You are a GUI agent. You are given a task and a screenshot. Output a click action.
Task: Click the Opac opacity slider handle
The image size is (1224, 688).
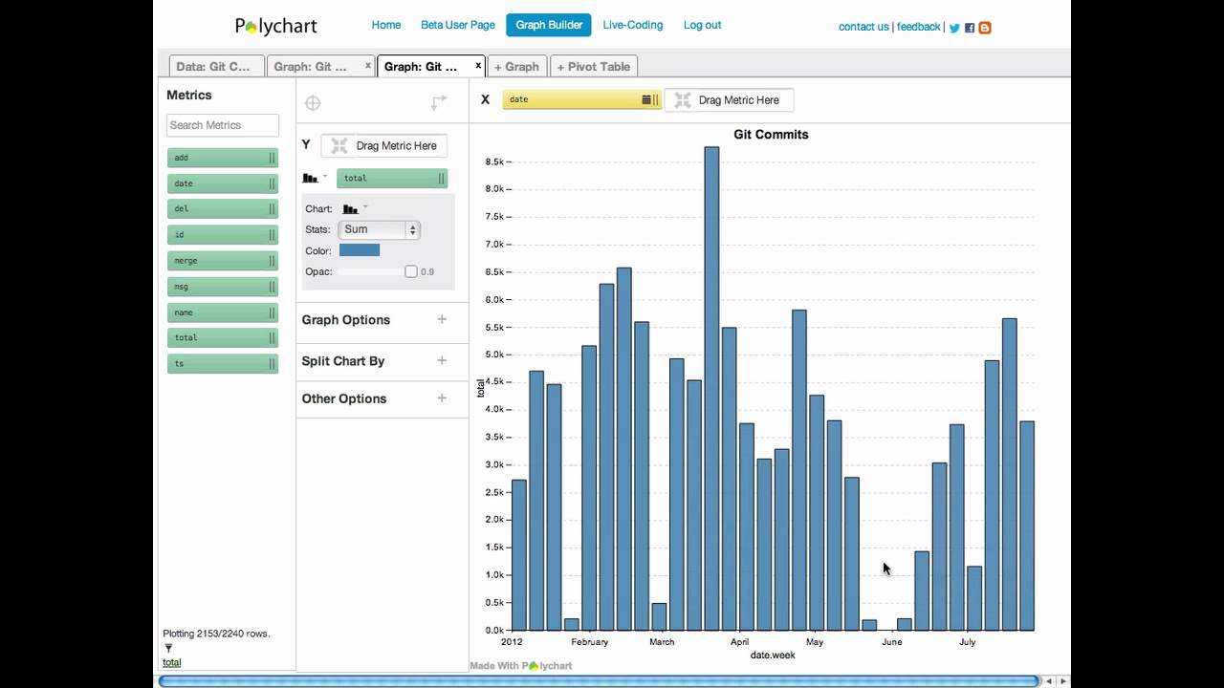tap(411, 271)
